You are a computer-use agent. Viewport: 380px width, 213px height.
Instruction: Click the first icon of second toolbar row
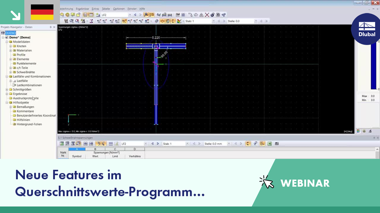tap(66, 21)
